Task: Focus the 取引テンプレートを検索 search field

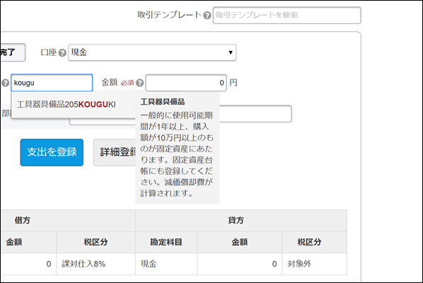Action: (286, 15)
